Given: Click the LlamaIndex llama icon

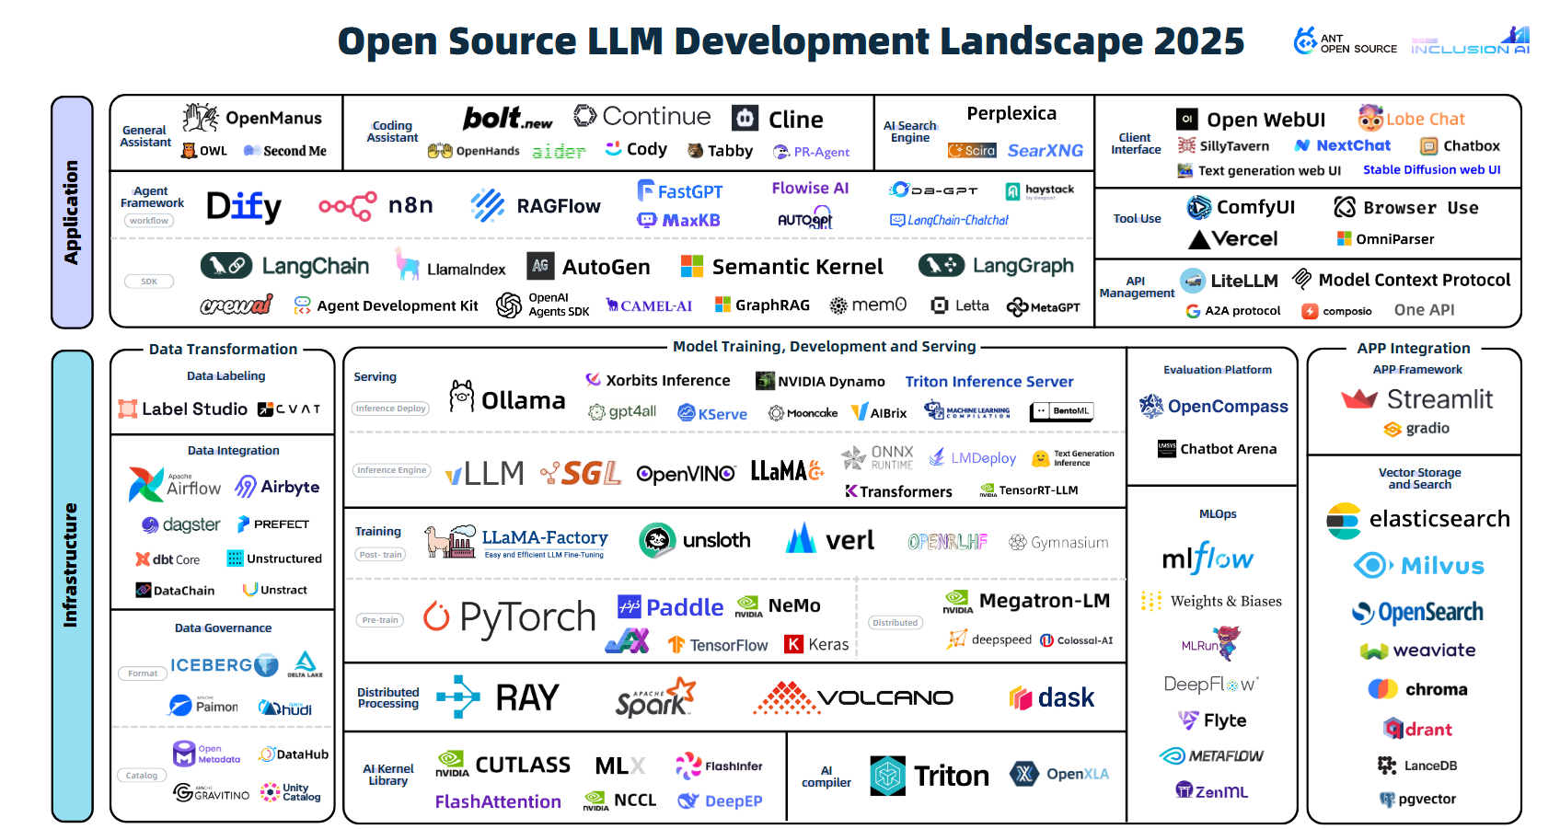Looking at the screenshot, I should pos(407,264).
